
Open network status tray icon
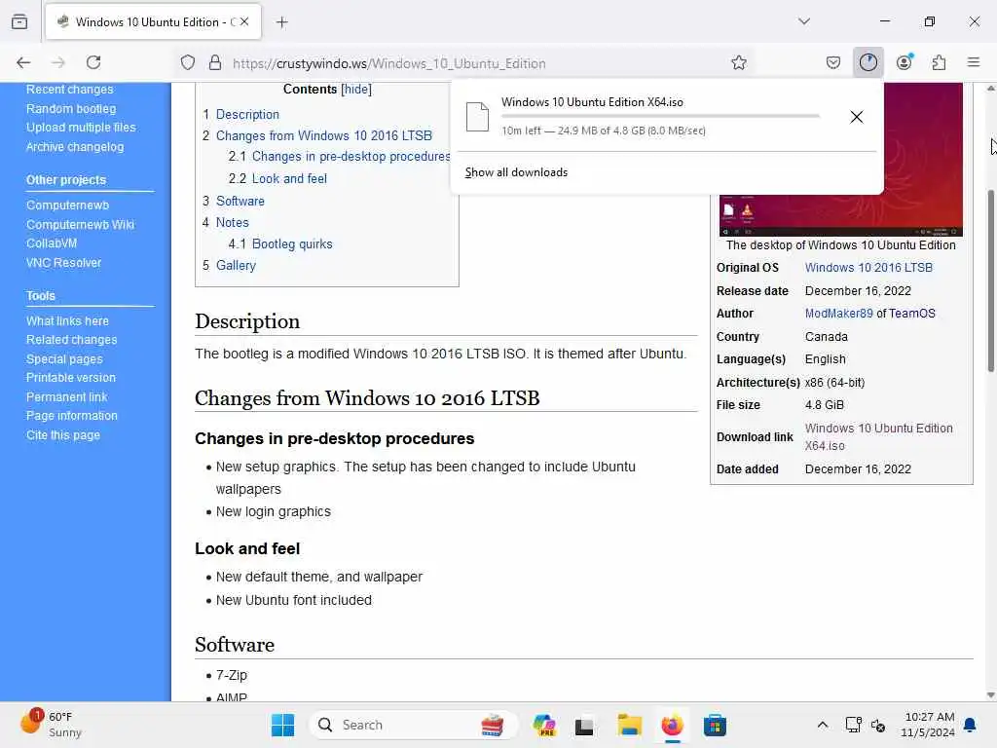[x=853, y=725]
